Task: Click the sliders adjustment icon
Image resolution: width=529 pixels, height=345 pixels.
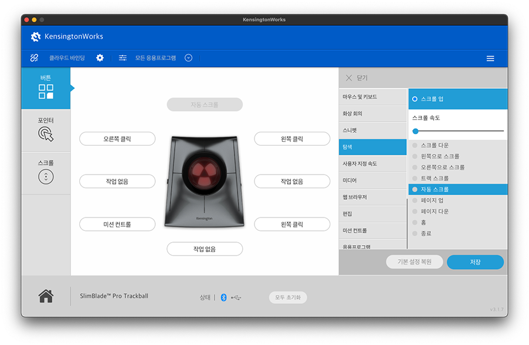Action: 123,58
